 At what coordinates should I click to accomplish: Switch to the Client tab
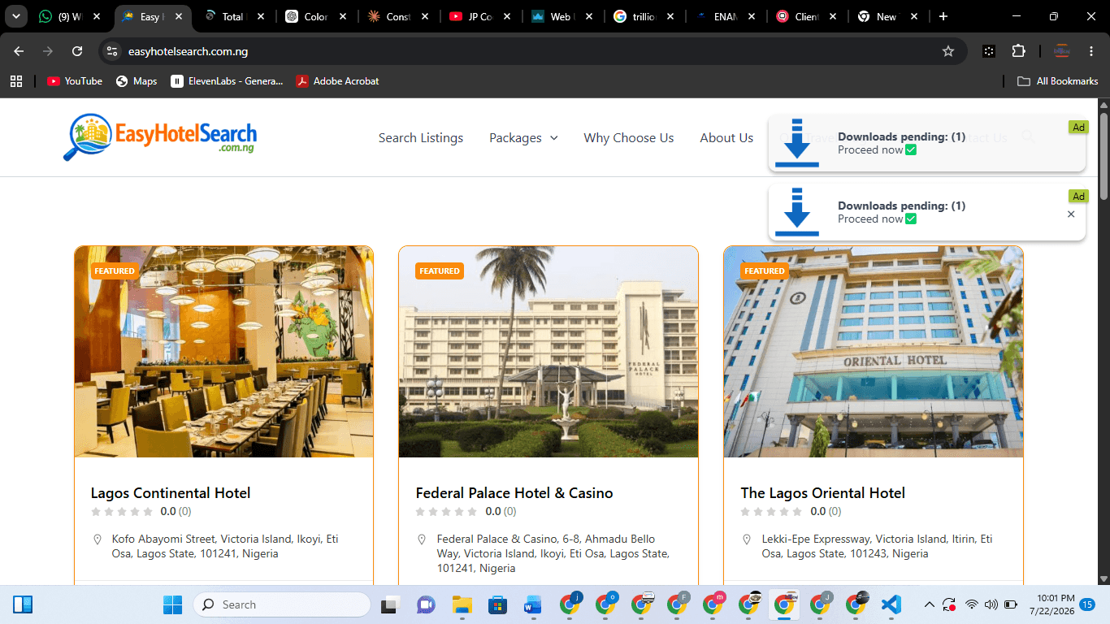pos(807,16)
